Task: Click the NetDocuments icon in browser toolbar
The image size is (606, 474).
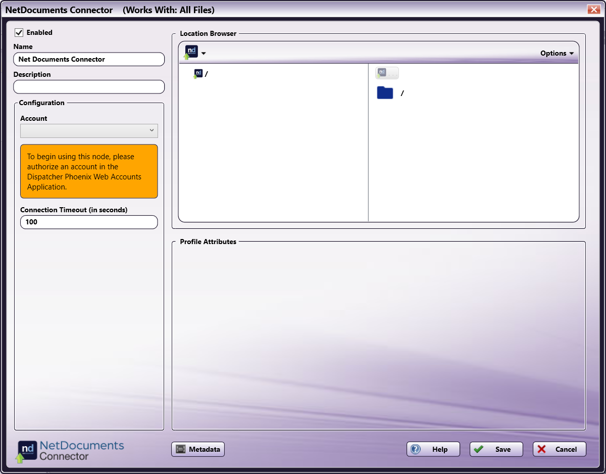Action: pos(191,52)
